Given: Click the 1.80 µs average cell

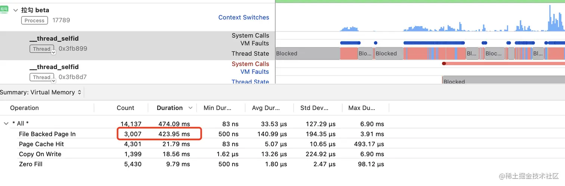Looking at the screenshot, I should pos(275,164).
